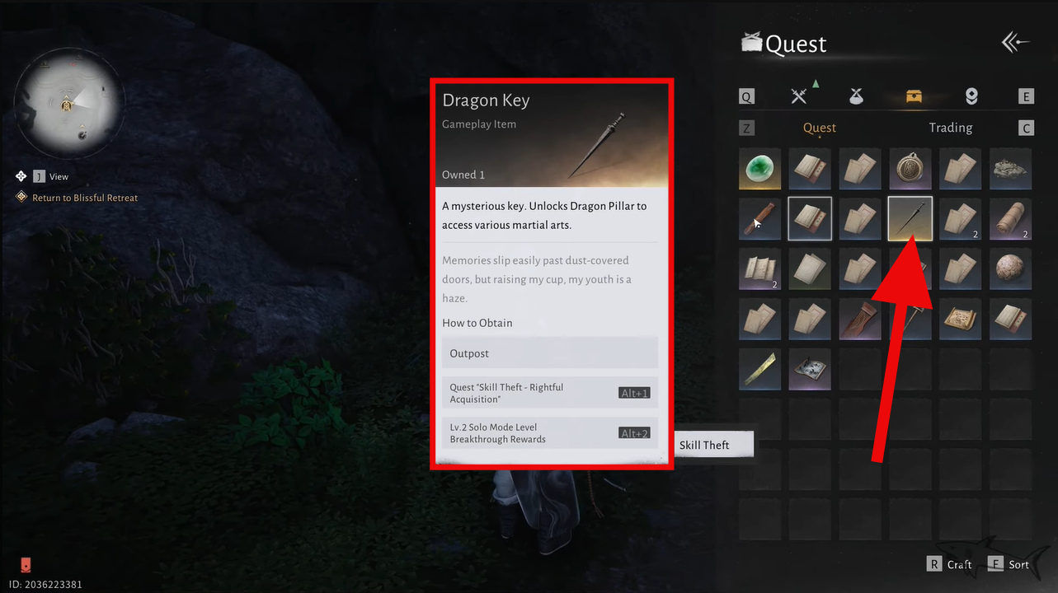
Task: Select the rolled scroll item
Action: [x=1011, y=218]
